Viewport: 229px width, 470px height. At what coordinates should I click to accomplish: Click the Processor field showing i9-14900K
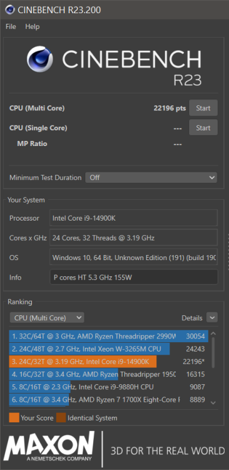(x=133, y=218)
